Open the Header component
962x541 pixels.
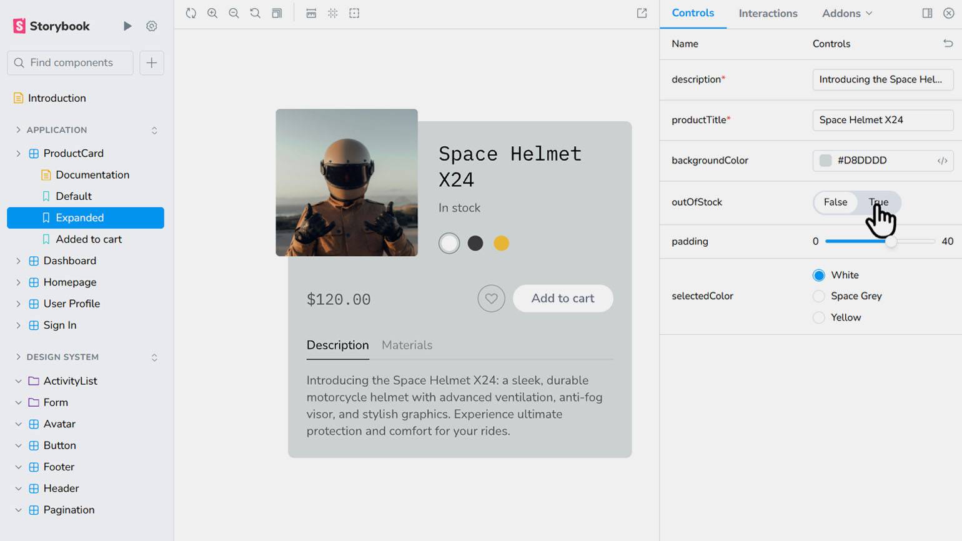click(61, 489)
